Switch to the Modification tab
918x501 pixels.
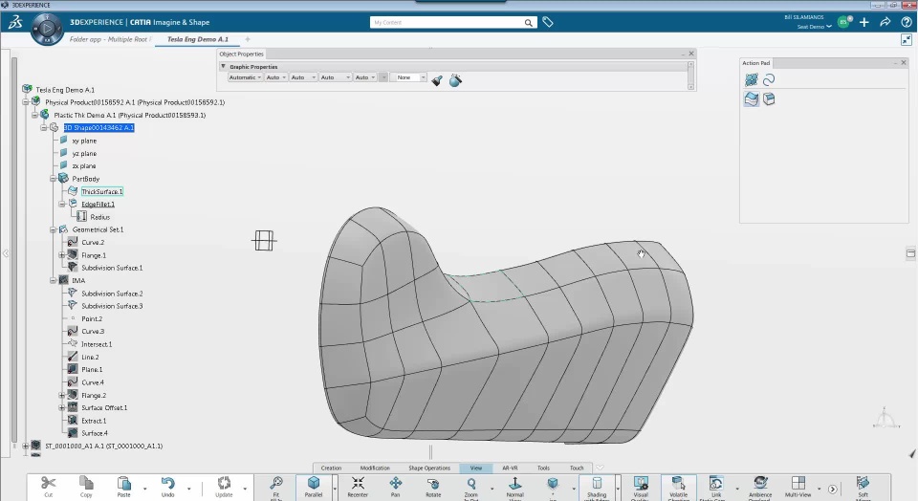point(375,468)
